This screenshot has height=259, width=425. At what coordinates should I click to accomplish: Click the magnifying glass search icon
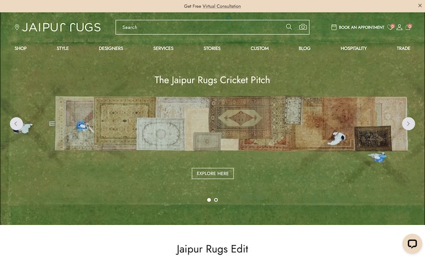click(289, 27)
